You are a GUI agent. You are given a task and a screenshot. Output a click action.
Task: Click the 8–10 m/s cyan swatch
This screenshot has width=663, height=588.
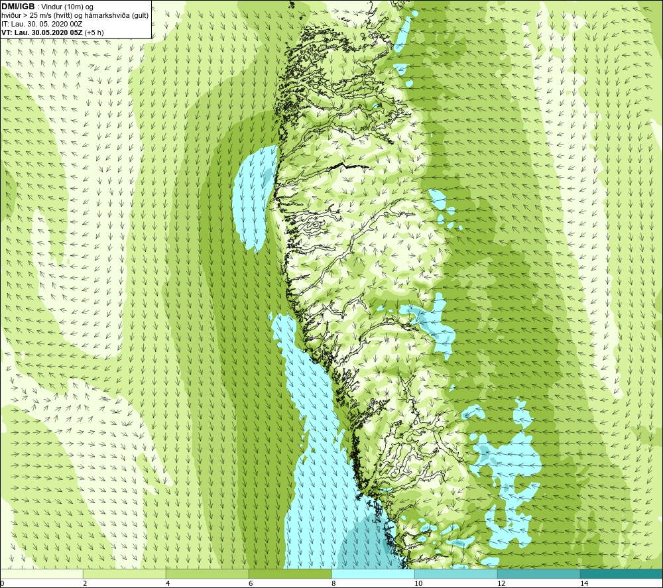point(373,573)
